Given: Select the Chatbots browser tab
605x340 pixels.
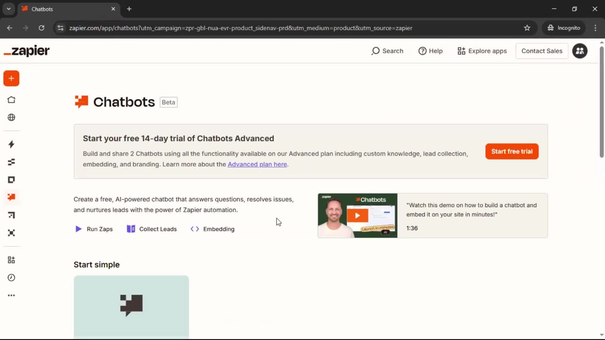Looking at the screenshot, I should point(69,9).
